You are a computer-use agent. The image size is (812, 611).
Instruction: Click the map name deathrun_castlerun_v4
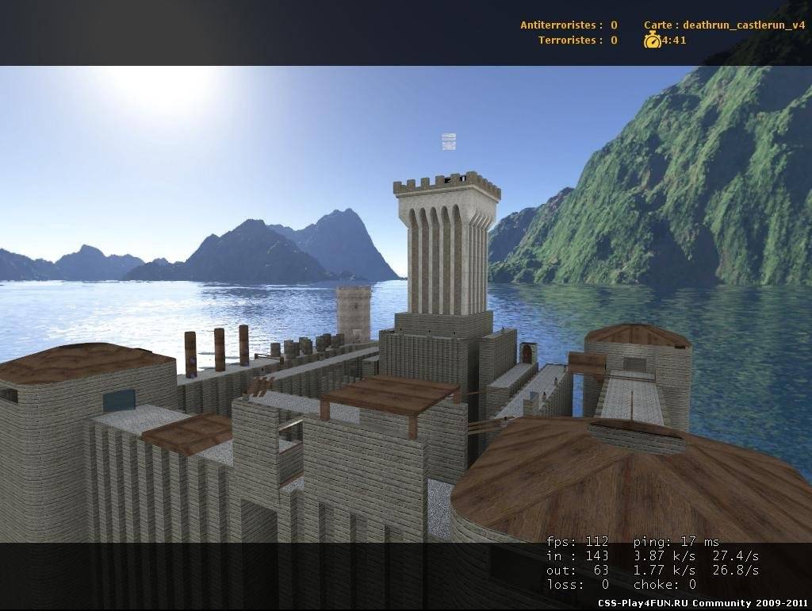[x=744, y=25]
